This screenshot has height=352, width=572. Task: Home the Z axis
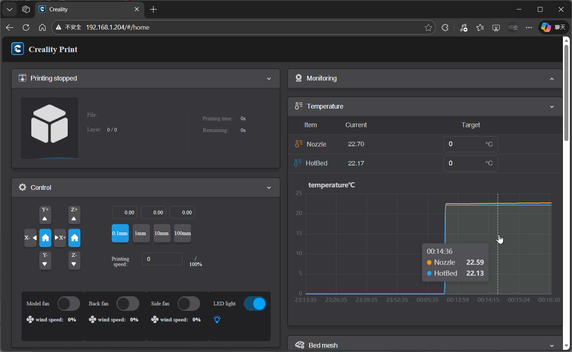(75, 238)
